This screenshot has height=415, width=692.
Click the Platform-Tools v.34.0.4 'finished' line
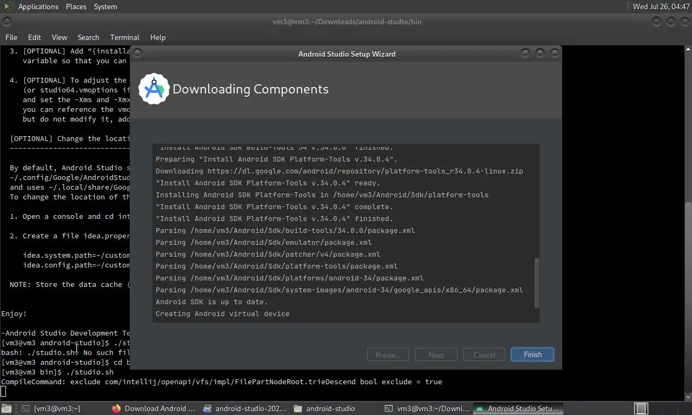coord(275,219)
